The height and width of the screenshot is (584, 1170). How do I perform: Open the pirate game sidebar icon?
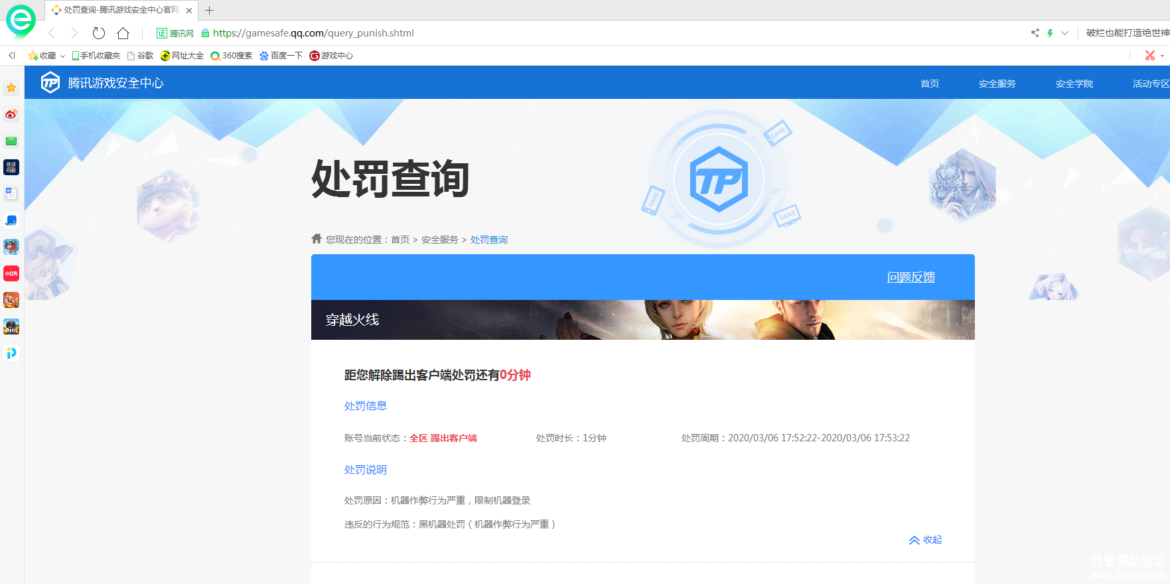click(11, 247)
